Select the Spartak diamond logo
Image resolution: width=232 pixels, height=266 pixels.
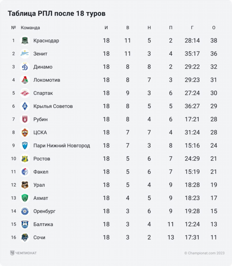tap(25, 93)
